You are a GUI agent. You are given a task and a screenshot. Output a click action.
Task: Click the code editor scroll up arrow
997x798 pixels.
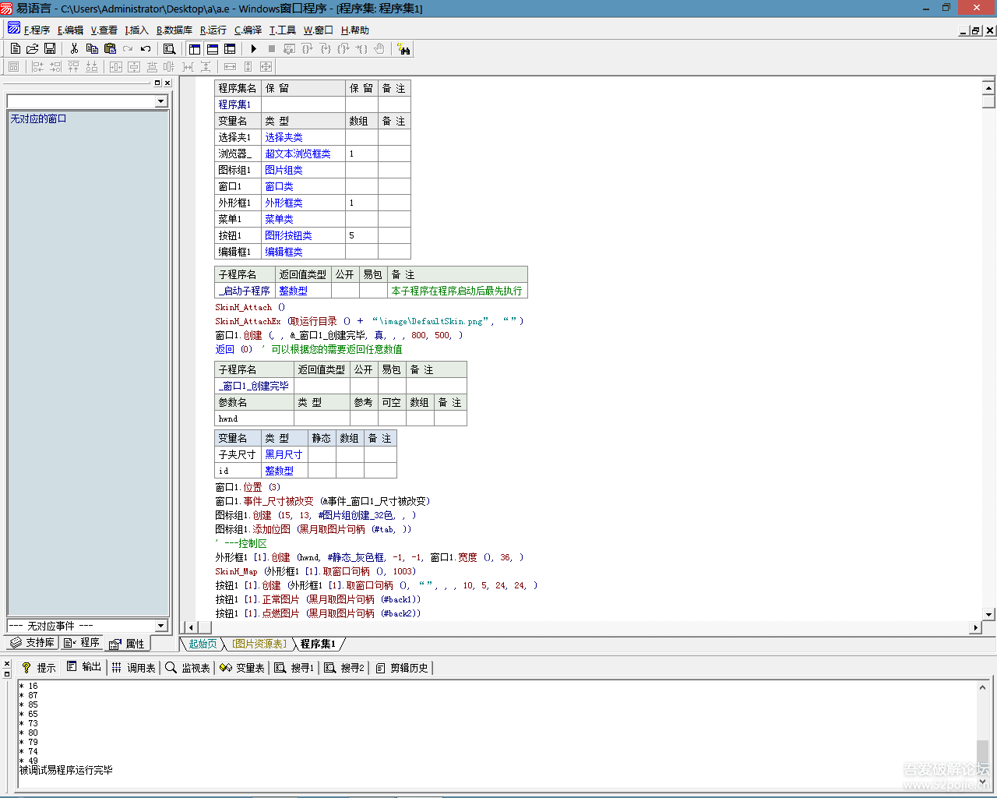tap(988, 87)
